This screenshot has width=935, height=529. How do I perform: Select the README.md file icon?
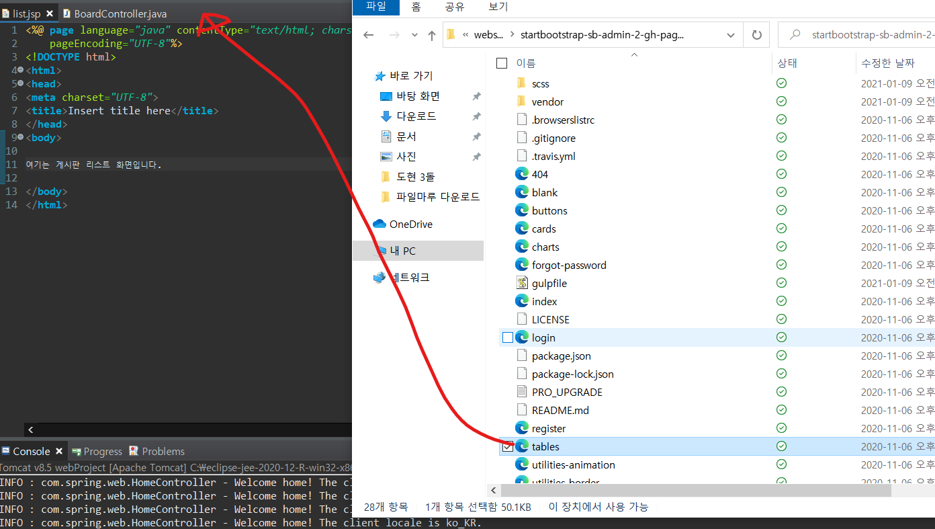coord(521,410)
